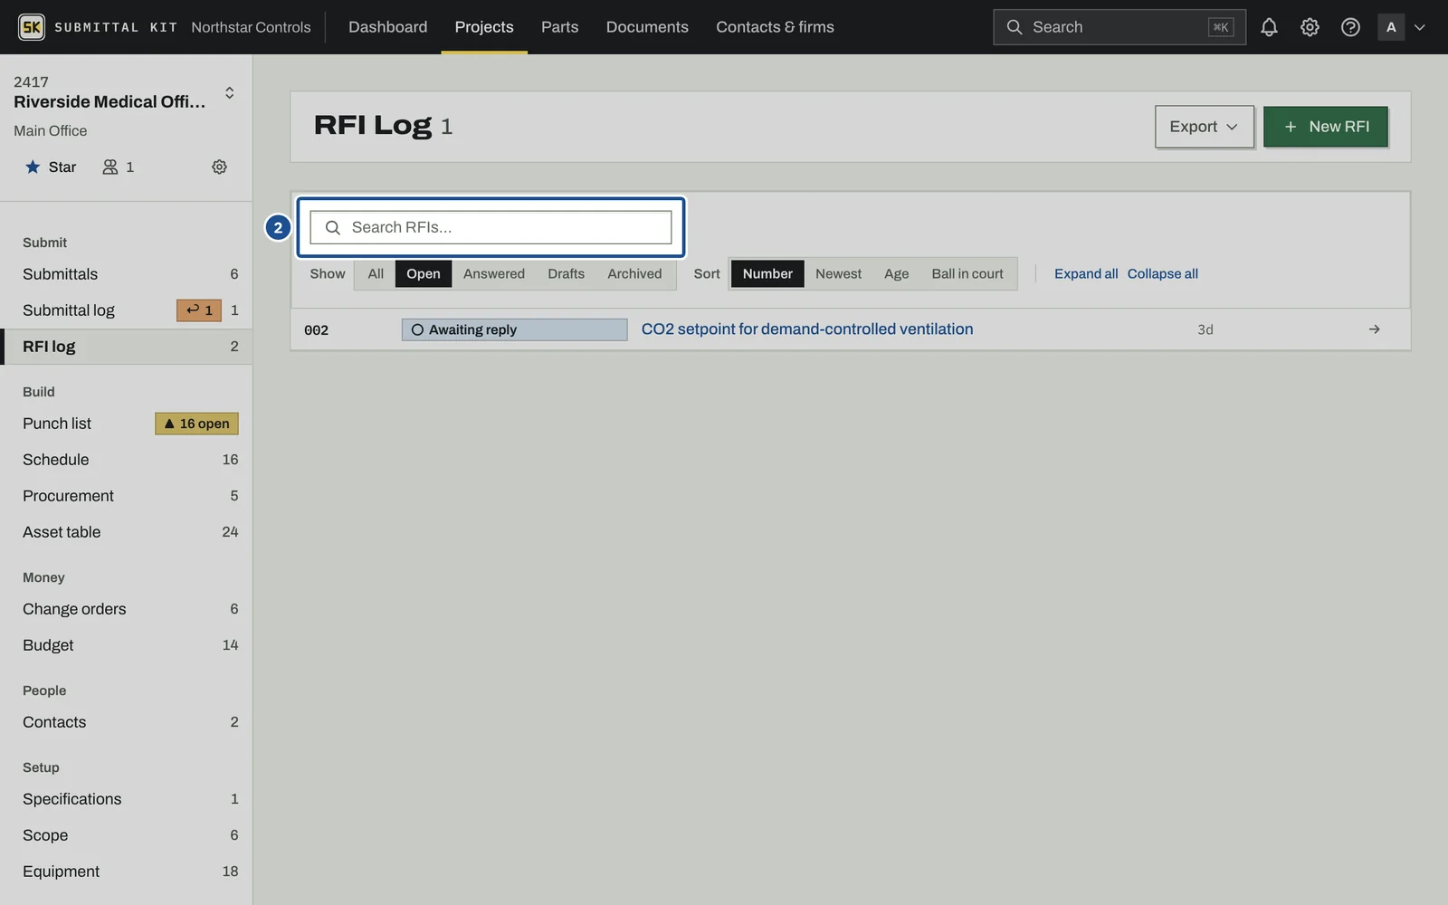Sort RFIs by Number
Screen dimensions: 1448x905
click(767, 274)
